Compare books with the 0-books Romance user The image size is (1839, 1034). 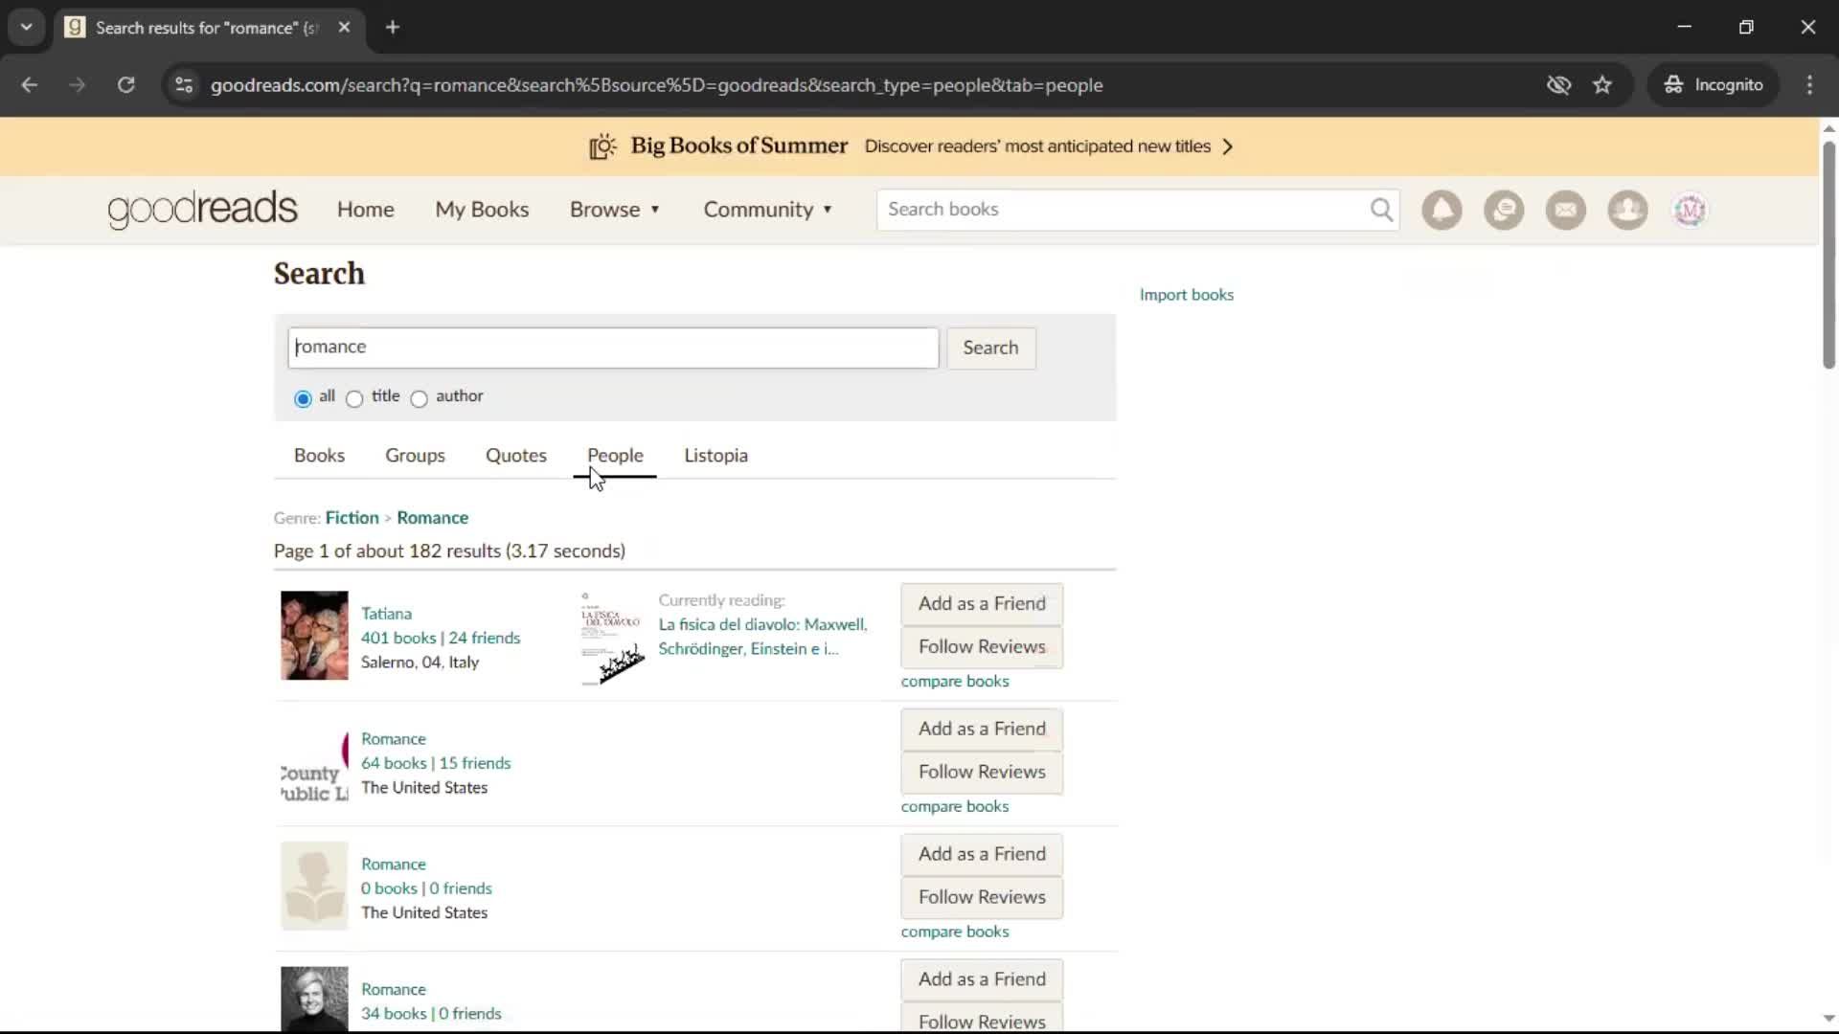click(954, 933)
